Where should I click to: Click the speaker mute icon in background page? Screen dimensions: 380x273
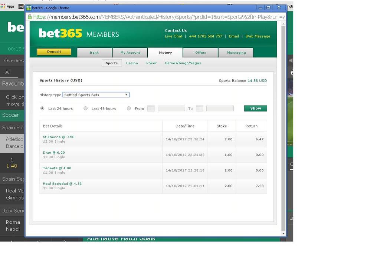point(291,60)
